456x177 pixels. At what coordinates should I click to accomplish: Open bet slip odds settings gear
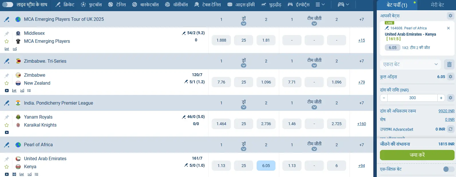[x=451, y=77]
